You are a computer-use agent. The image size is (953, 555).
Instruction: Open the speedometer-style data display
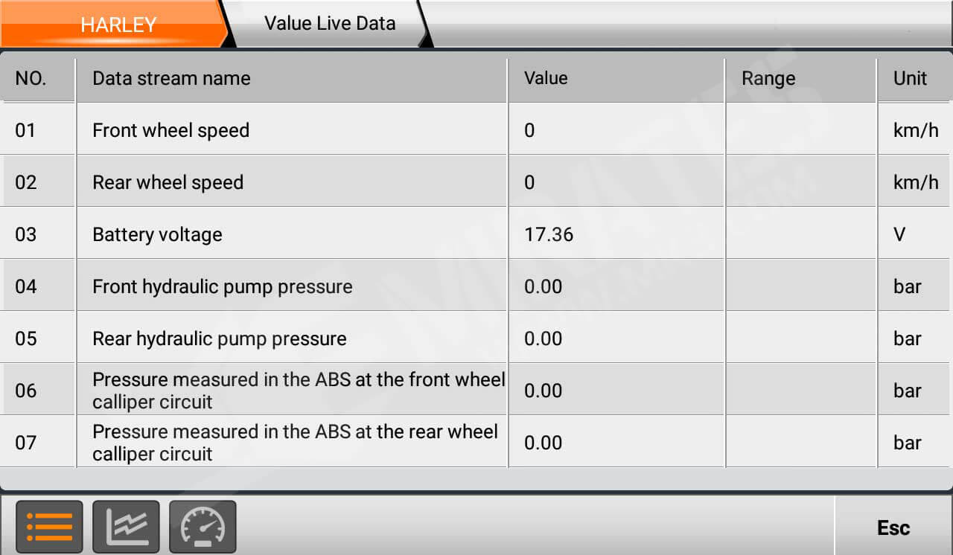tap(203, 526)
